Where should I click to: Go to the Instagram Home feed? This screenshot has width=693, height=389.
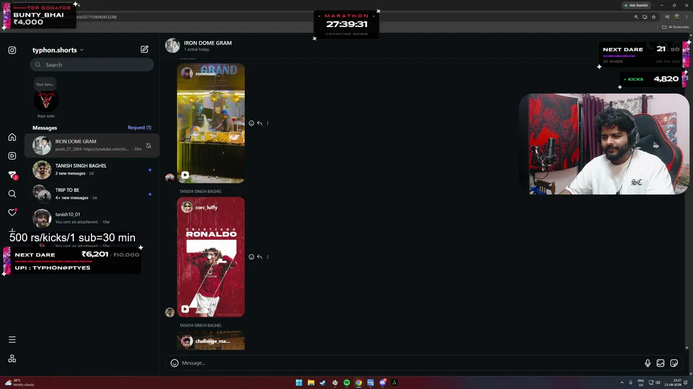[12, 137]
